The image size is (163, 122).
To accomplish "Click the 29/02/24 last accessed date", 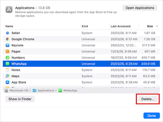I will click(x=123, y=45).
